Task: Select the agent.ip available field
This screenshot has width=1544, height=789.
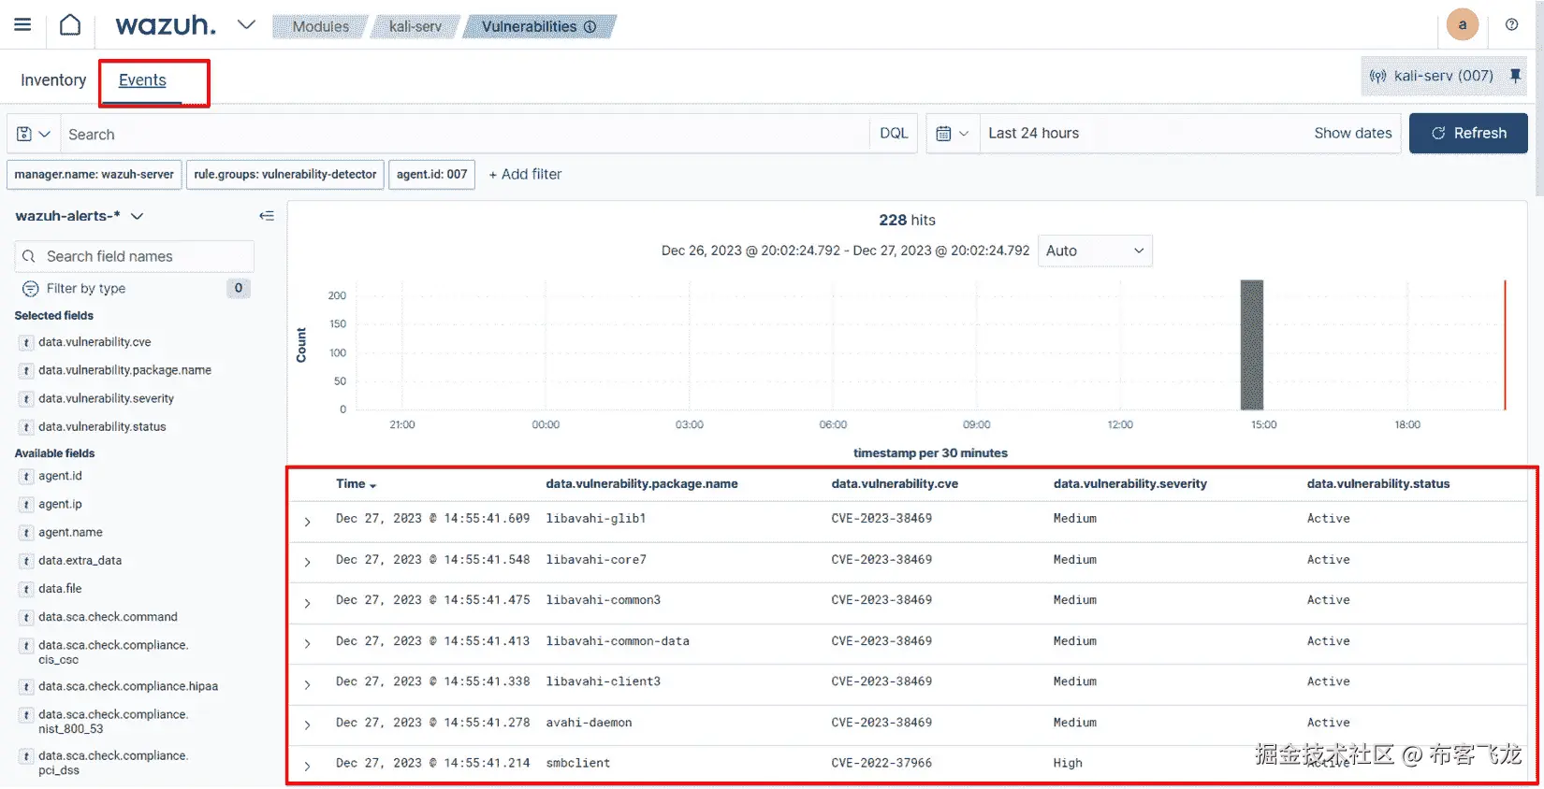Action: coord(60,504)
